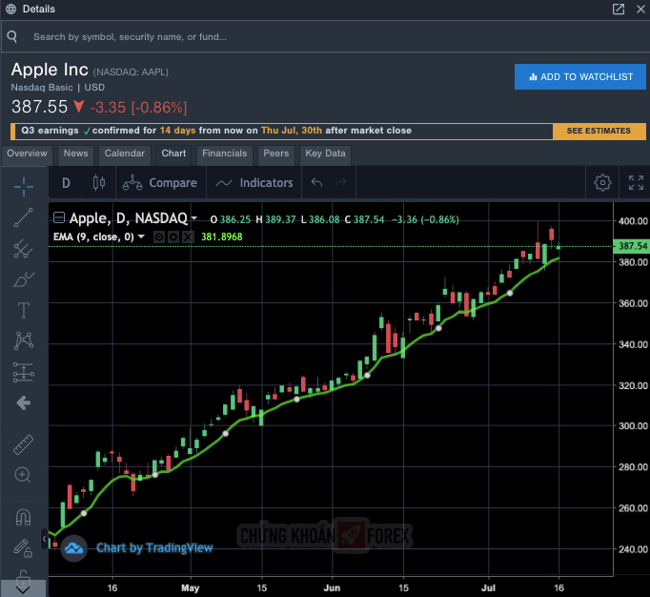
Task: Toggle EMA indicator visibility eye
Action: [x=159, y=237]
